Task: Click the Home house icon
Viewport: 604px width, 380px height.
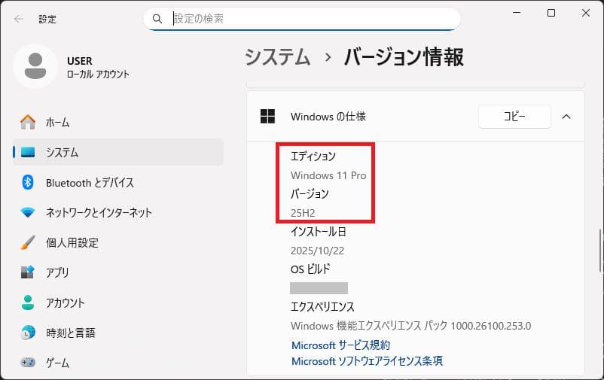Action: pos(28,122)
